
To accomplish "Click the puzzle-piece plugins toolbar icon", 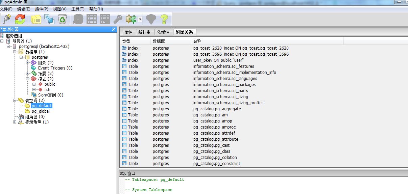I will 131,19.
